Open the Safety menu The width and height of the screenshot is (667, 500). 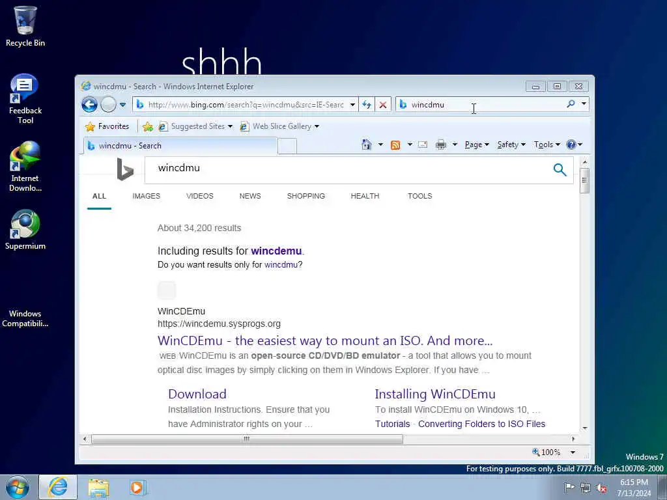click(x=511, y=145)
